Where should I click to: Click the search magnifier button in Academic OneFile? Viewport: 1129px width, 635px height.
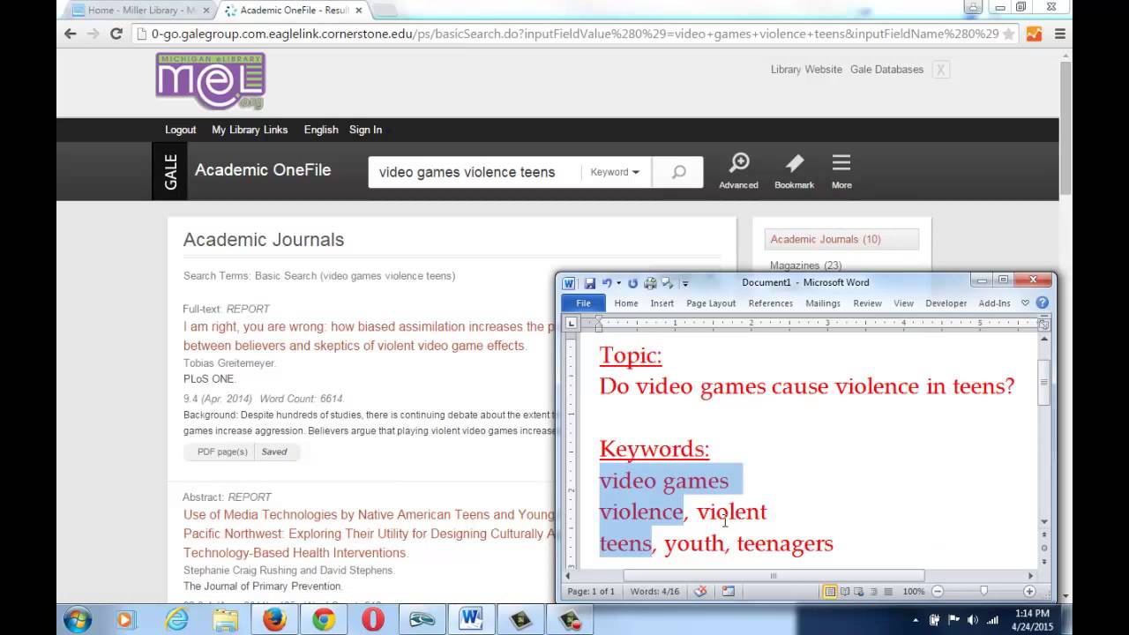coord(678,172)
